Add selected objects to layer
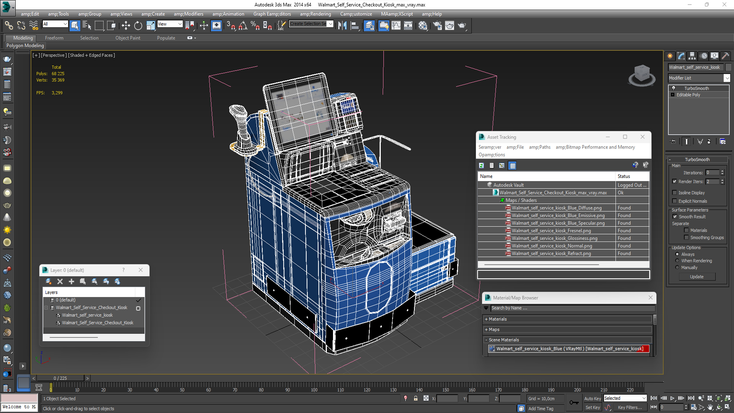734x413 pixels. coord(71,281)
